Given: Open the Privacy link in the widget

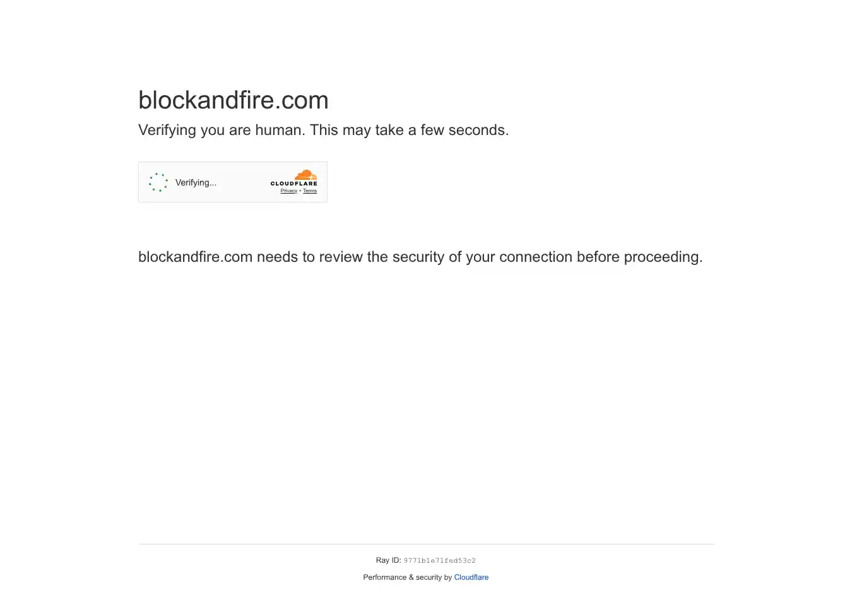Looking at the screenshot, I should tap(289, 191).
